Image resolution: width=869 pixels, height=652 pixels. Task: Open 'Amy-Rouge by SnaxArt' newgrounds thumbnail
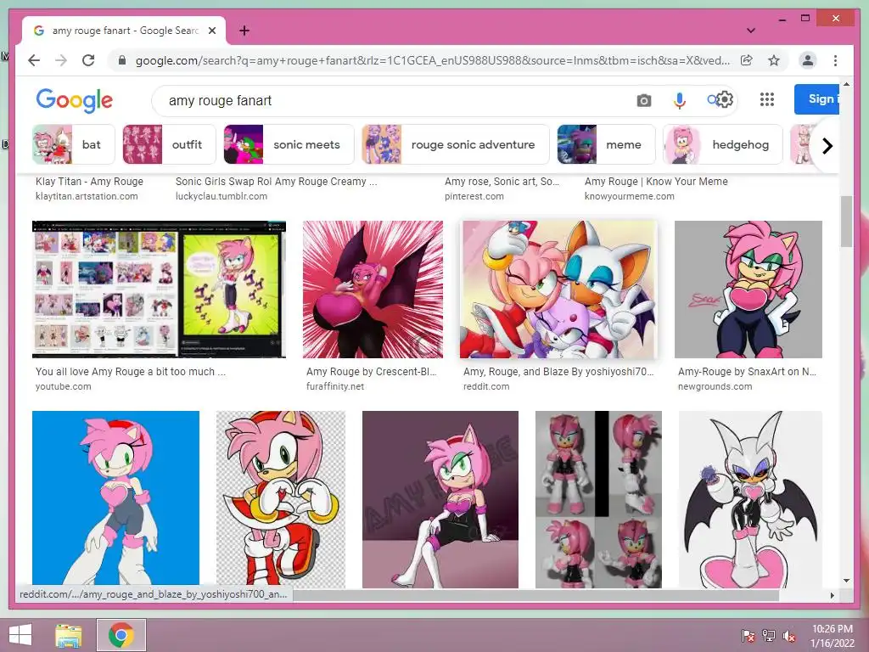pyautogui.click(x=748, y=289)
